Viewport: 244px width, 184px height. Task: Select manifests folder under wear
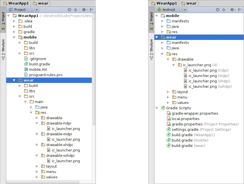[178, 42]
